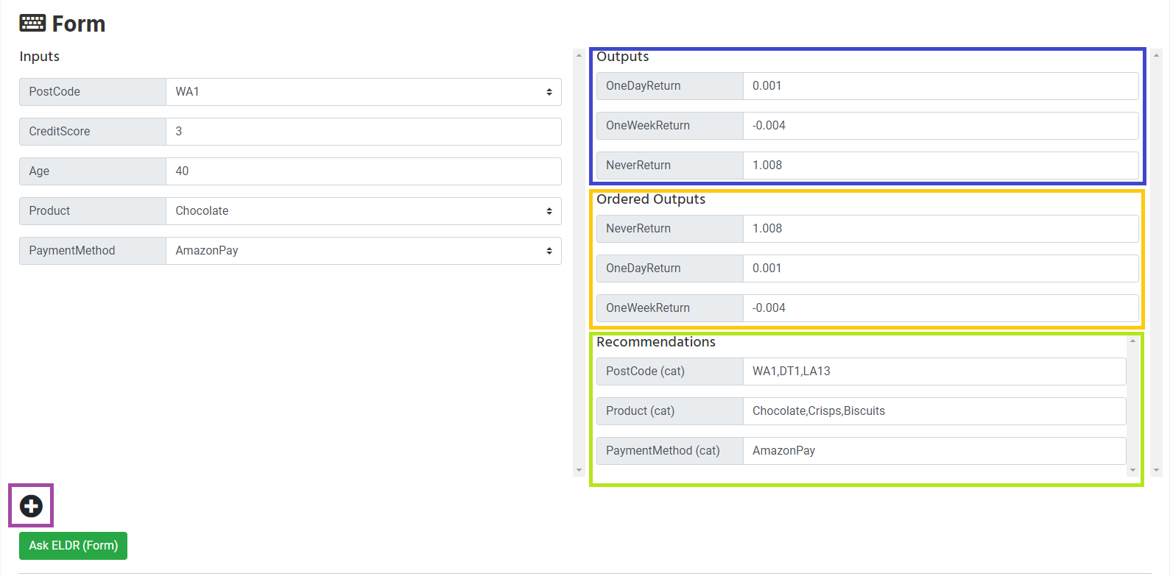Click the CreditScore input field
The image size is (1170, 576).
364,132
